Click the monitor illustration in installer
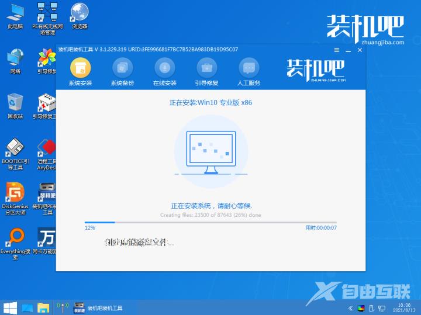This screenshot has height=315, width=421. click(x=211, y=152)
